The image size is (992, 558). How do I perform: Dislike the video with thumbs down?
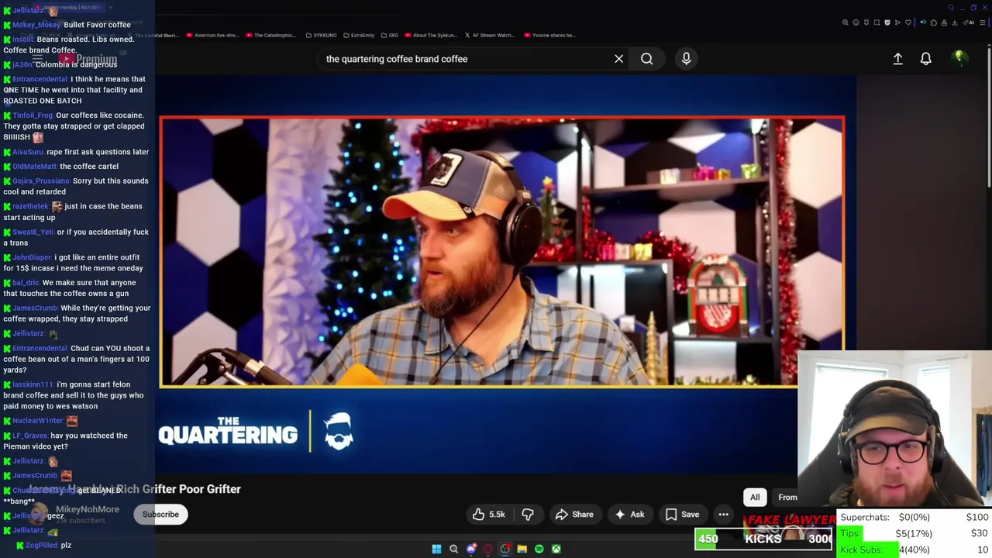(x=528, y=515)
